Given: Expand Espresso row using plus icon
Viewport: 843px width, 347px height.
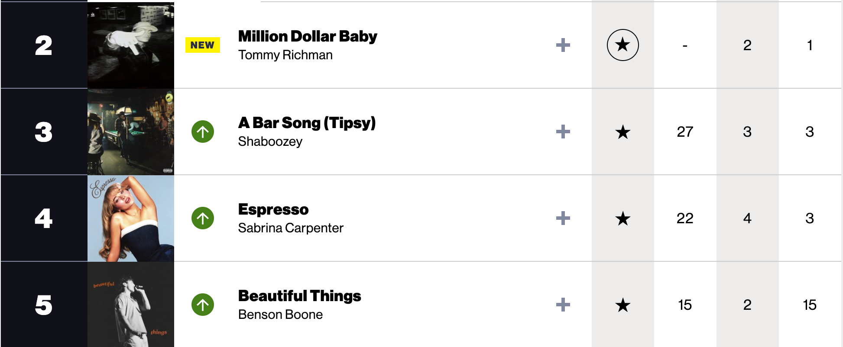Looking at the screenshot, I should coord(563,218).
